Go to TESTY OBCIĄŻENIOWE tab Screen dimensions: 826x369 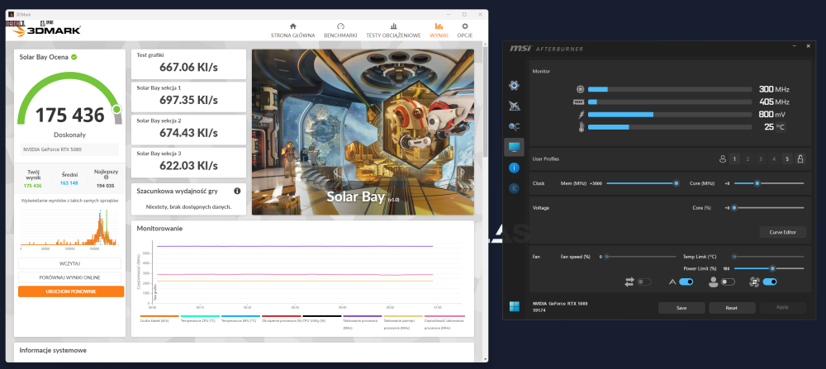click(x=393, y=31)
